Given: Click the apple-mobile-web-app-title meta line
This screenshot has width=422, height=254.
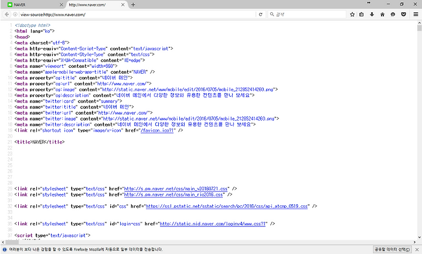Looking at the screenshot, I should point(85,72).
